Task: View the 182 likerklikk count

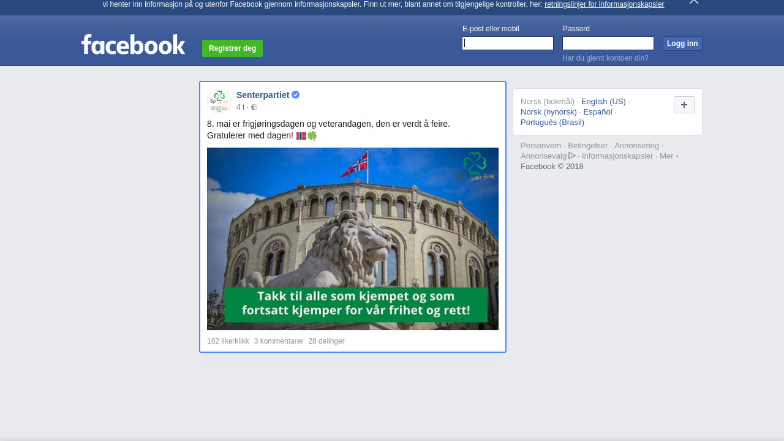Action: (x=228, y=341)
